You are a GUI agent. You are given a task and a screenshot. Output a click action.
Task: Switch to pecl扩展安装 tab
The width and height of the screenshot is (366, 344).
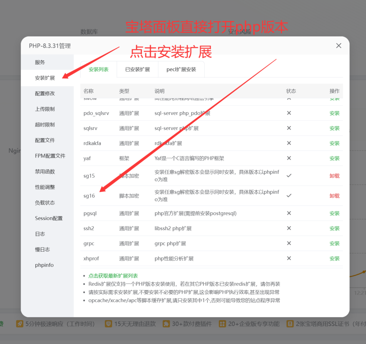click(181, 70)
